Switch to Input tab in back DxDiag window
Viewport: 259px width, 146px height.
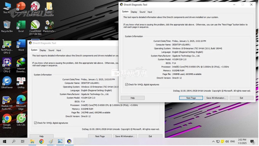59,50
